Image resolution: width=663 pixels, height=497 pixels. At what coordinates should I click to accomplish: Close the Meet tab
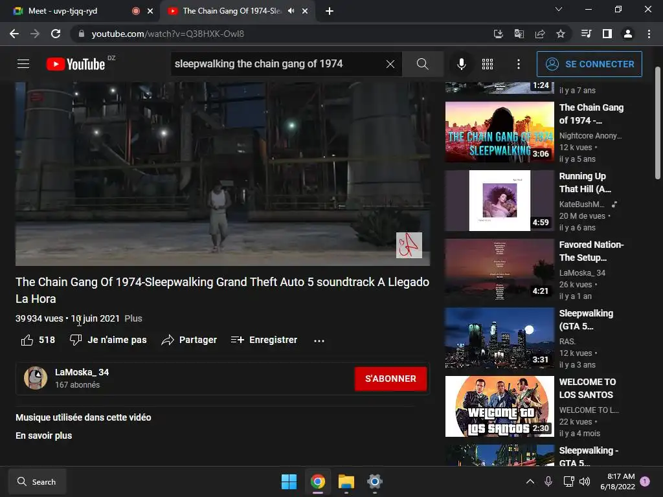pyautogui.click(x=150, y=11)
